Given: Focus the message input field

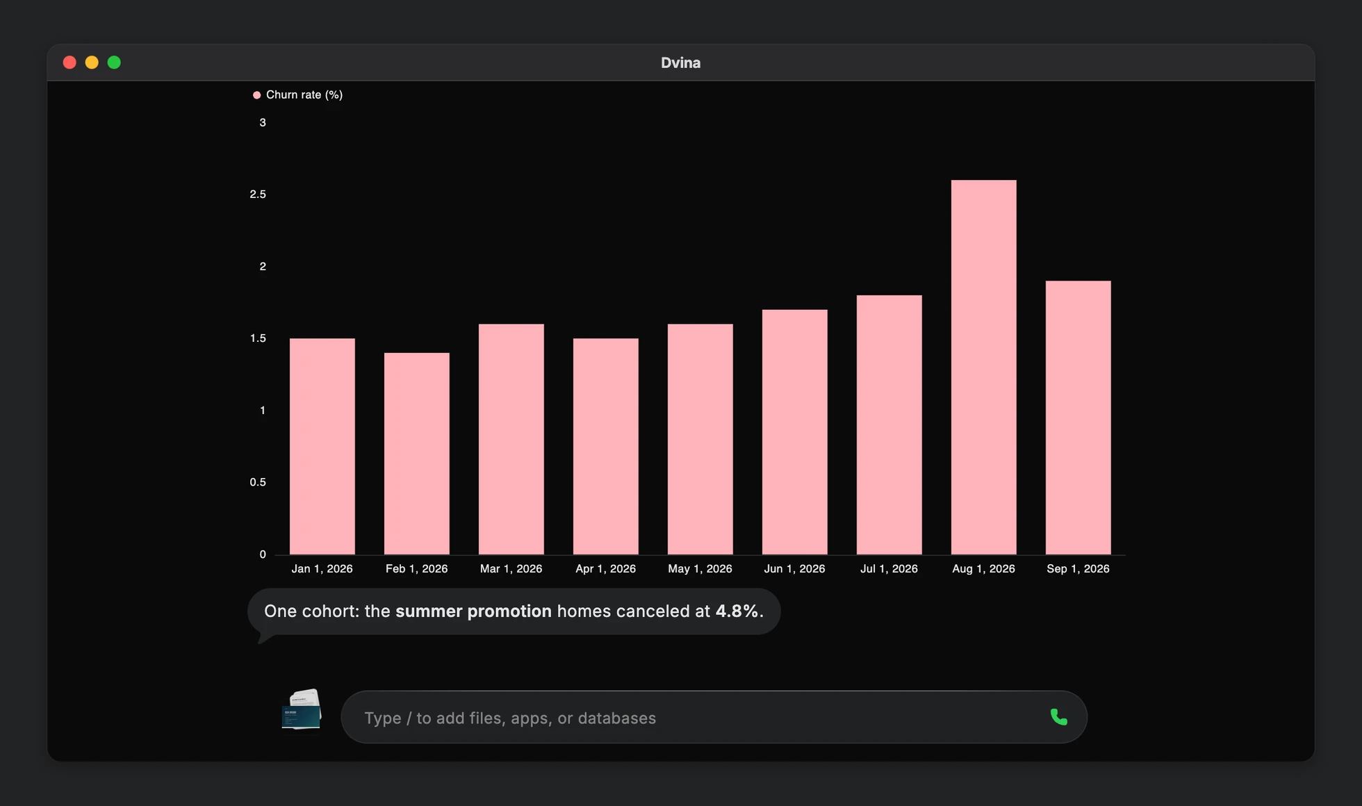Looking at the screenshot, I should pos(714,717).
